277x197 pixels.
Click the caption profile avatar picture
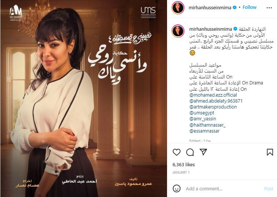coord(178,31)
